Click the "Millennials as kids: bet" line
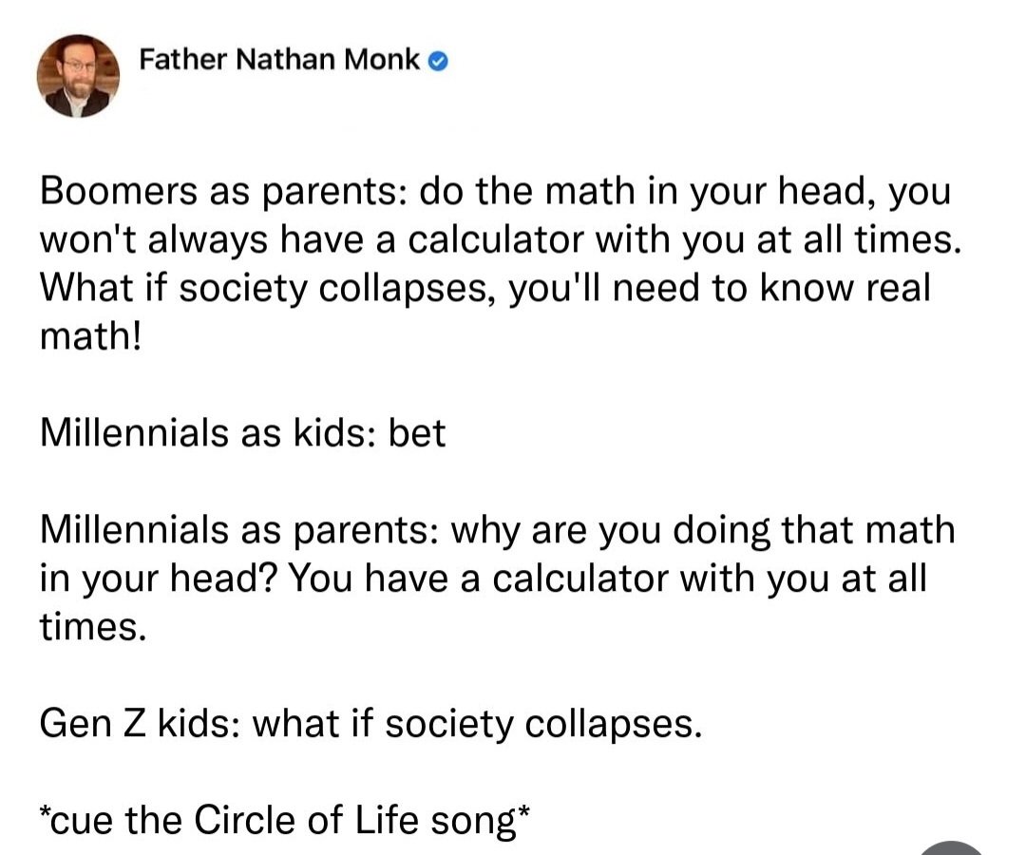This screenshot has height=855, width=1026. 242,433
